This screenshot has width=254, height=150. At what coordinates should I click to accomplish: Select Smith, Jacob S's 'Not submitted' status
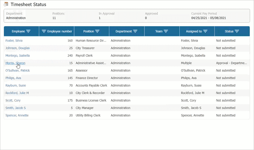point(226,108)
